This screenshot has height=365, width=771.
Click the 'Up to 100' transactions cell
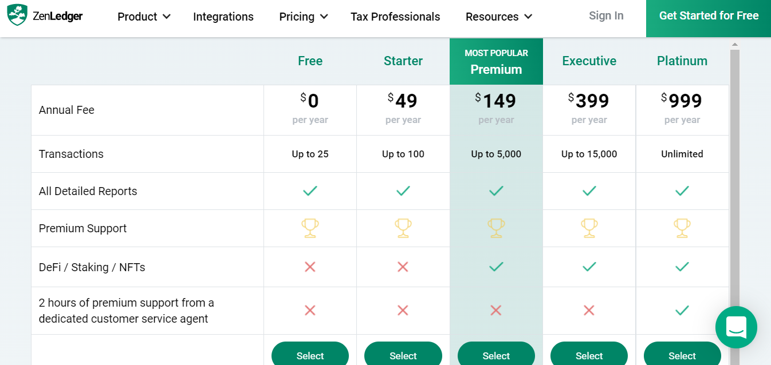tap(403, 154)
